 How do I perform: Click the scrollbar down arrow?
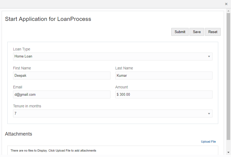point(229,152)
